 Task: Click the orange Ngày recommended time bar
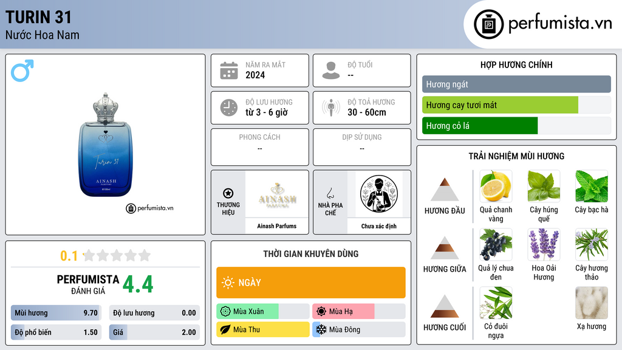point(311,283)
